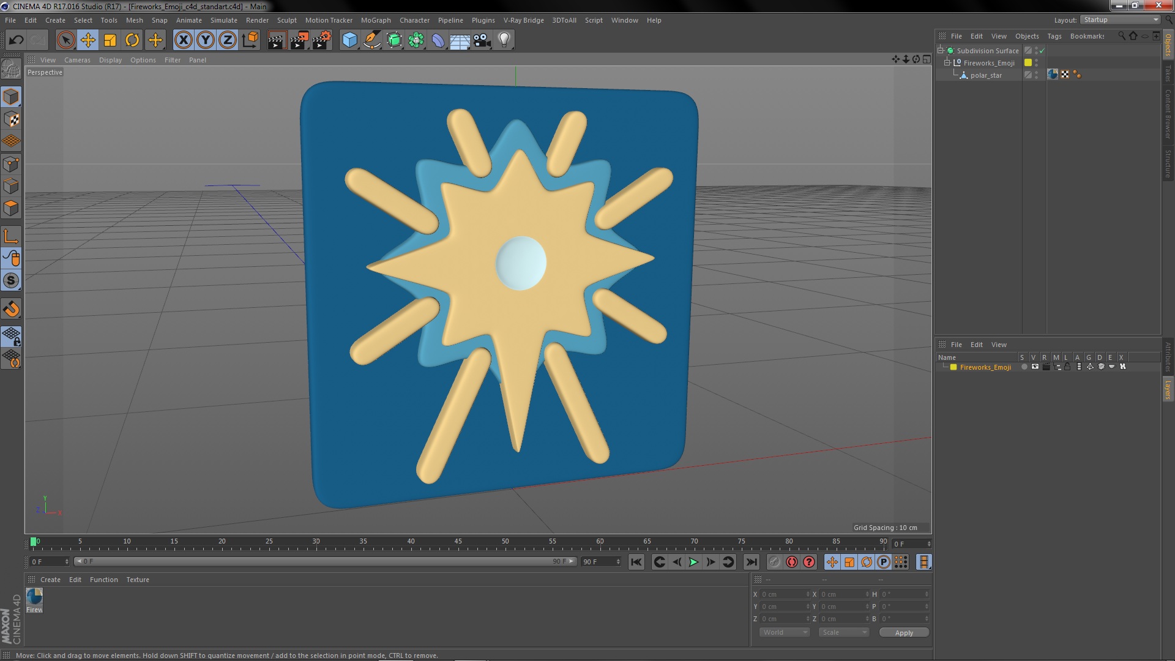This screenshot has width=1175, height=661.
Task: Add a Subdivision Surface generator
Action: click(x=394, y=40)
